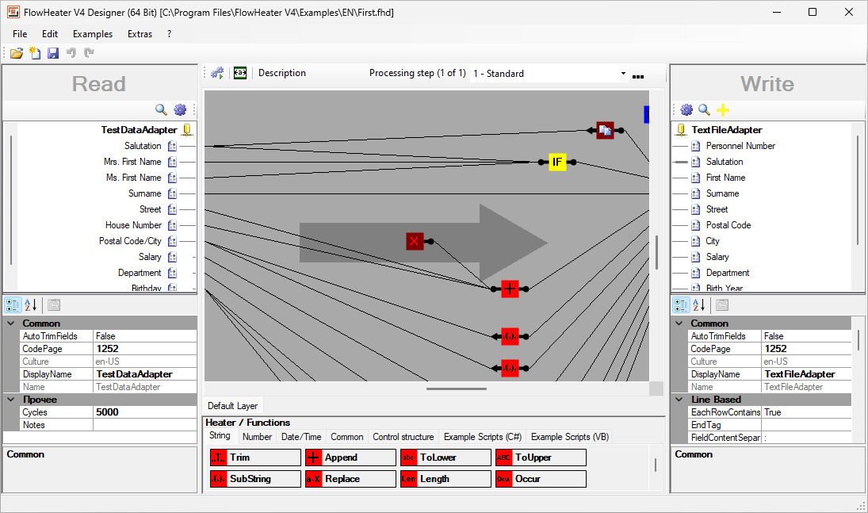Click the Open file folder icon
This screenshot has width=868, height=513.
(17, 53)
